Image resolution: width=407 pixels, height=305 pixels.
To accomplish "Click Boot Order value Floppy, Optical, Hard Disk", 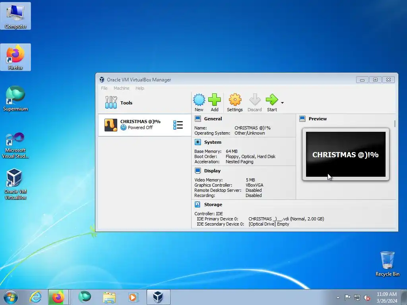I will (250, 156).
